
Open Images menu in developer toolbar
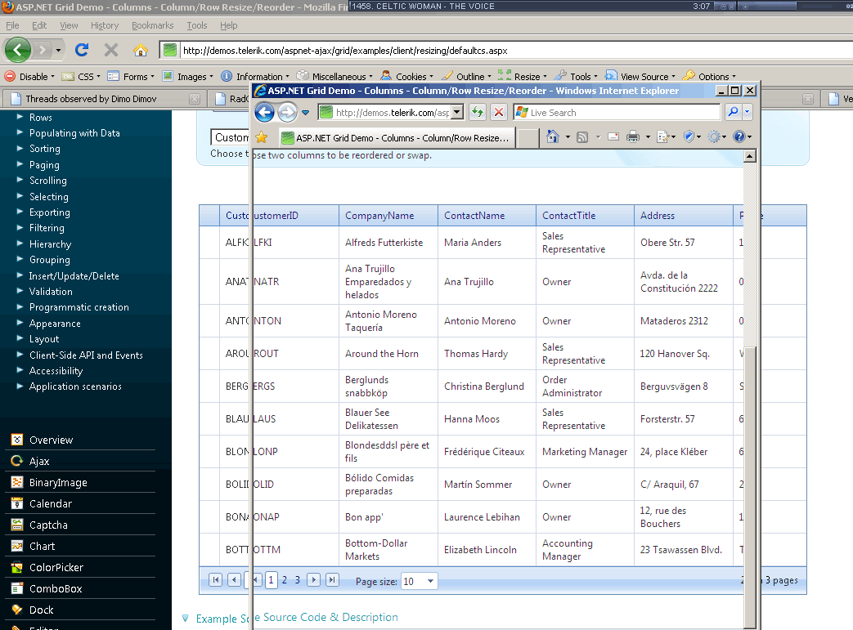188,77
